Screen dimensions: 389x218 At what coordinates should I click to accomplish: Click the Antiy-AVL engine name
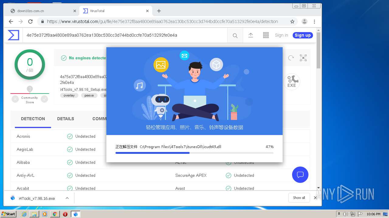coord(26,175)
